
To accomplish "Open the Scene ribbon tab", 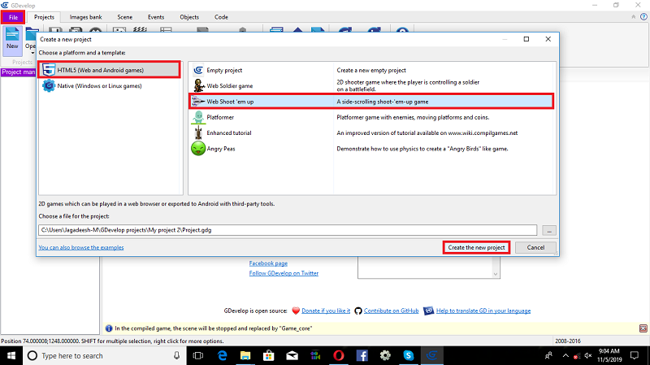I will point(125,17).
